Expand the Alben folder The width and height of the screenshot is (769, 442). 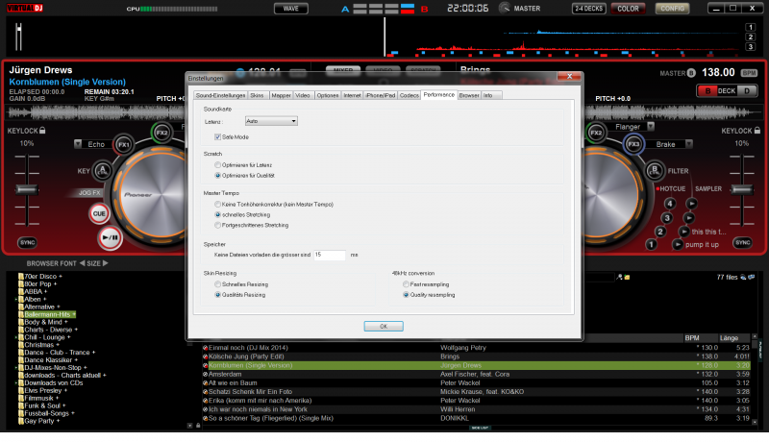[16, 300]
